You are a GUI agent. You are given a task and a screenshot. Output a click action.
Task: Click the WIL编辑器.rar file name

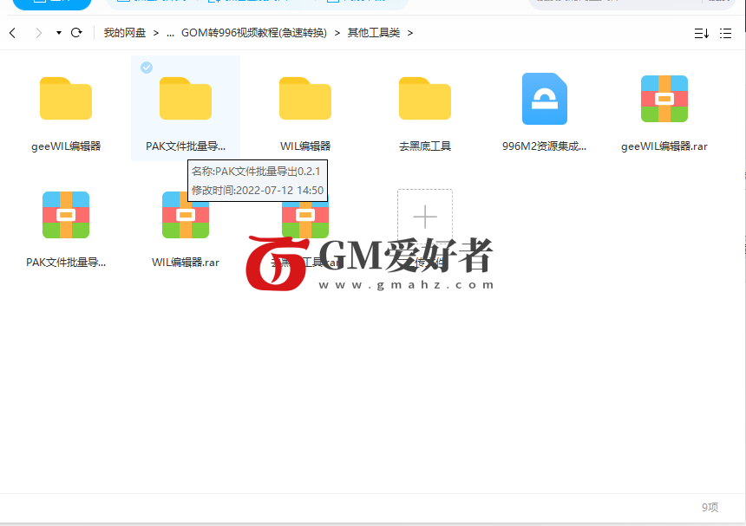186,263
